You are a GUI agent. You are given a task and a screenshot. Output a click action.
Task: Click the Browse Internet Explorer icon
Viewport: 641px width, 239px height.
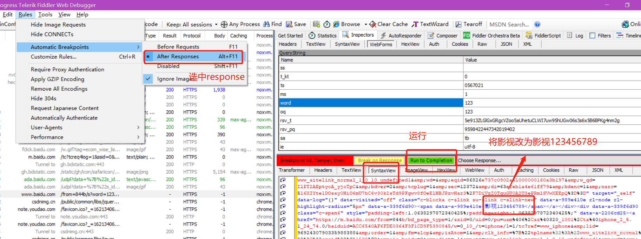336,24
